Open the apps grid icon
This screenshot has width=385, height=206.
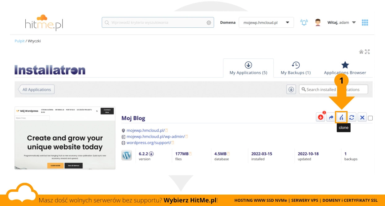(x=365, y=23)
